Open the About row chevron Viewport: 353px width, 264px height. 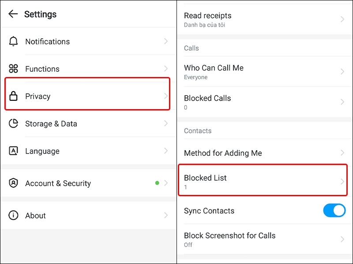tap(166, 215)
